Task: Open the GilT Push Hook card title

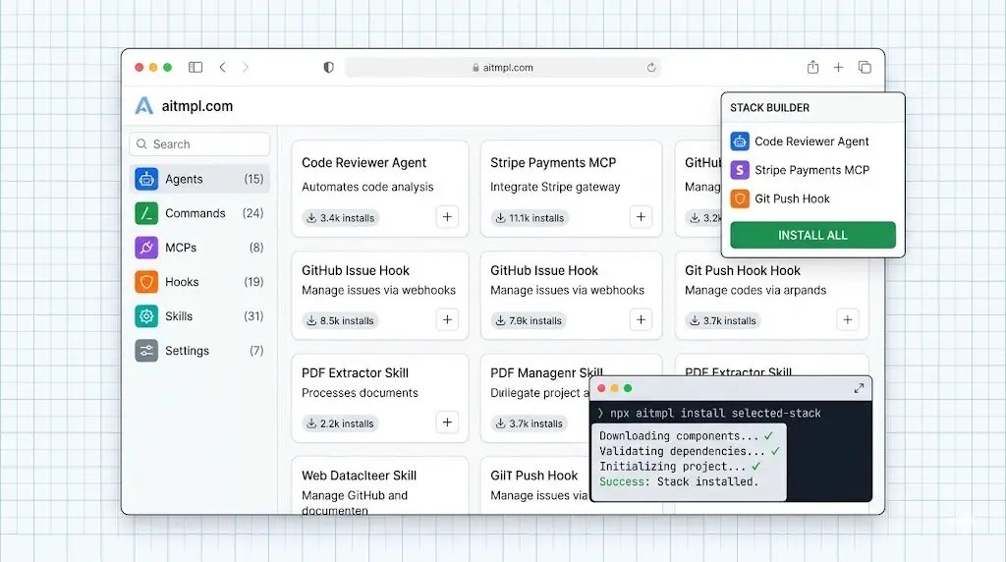Action: click(x=533, y=476)
